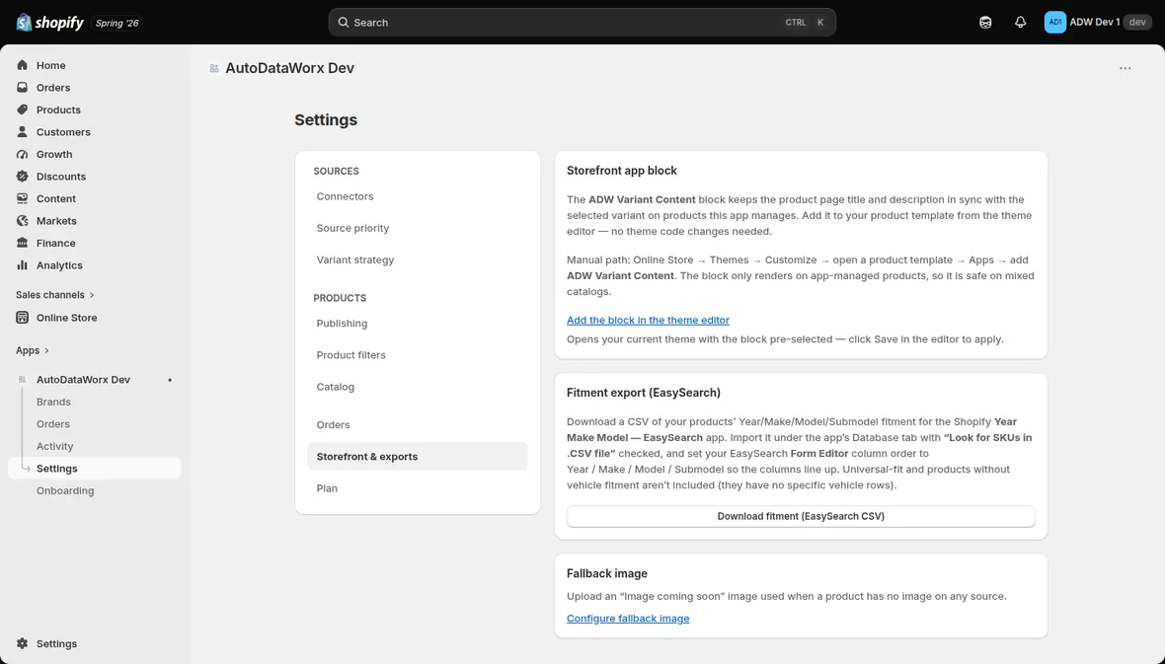Screen dimensions: 1165x664
Task: Click the AD1 account avatar
Action: point(1055,23)
